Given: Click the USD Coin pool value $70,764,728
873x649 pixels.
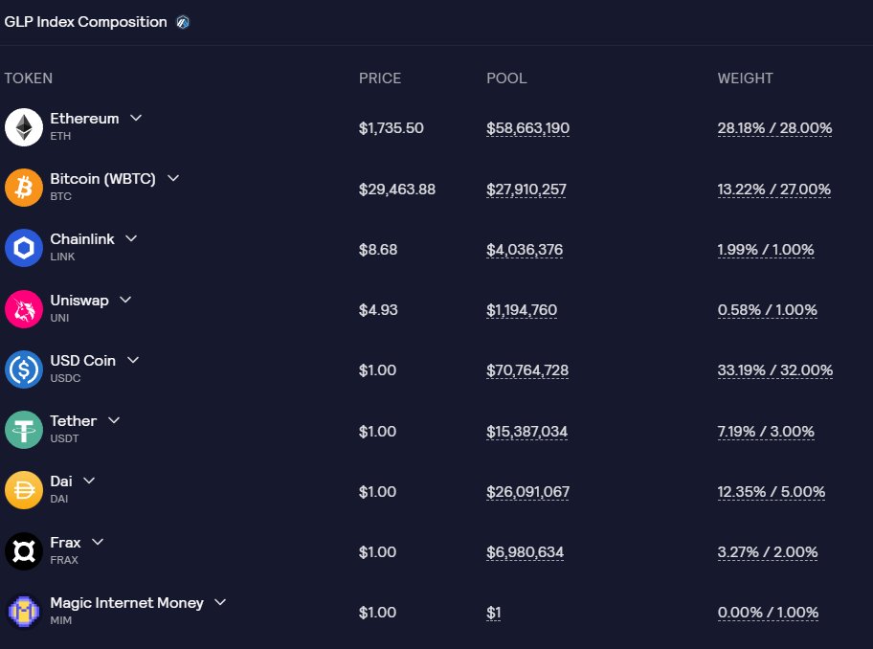Looking at the screenshot, I should [x=527, y=370].
